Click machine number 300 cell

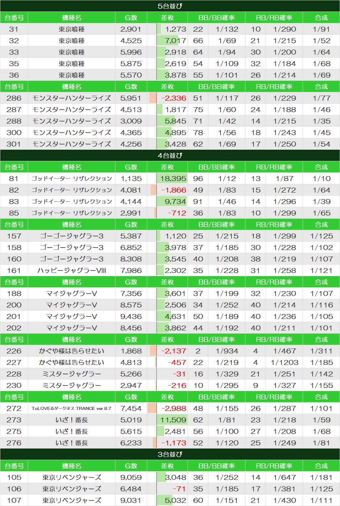[14, 133]
